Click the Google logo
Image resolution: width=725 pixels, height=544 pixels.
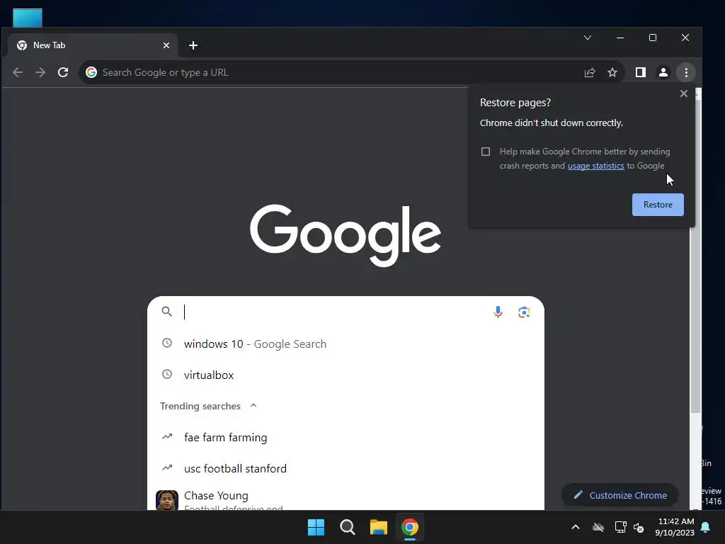(x=346, y=235)
